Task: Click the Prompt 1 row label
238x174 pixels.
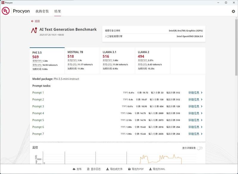Action: pos(38,93)
